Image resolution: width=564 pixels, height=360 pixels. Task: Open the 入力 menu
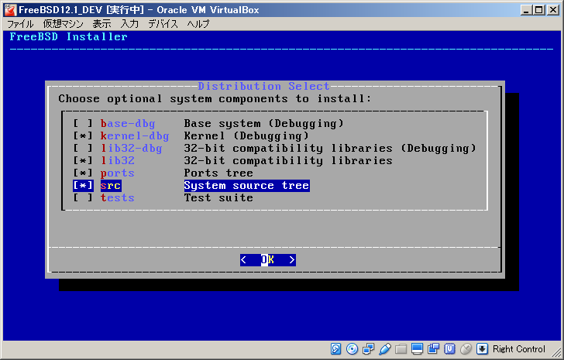[129, 24]
